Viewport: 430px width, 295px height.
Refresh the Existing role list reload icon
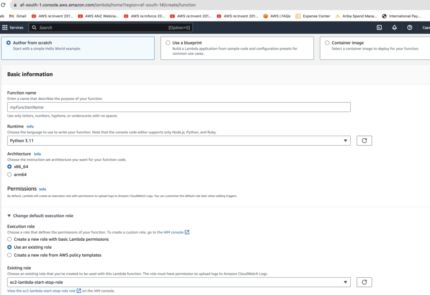coord(364,282)
